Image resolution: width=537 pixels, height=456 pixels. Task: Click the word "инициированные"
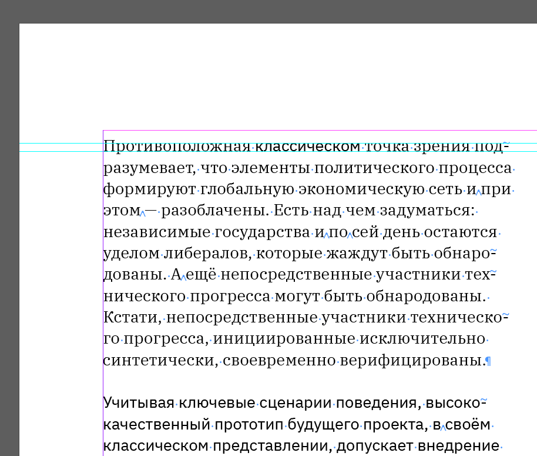pyautogui.click(x=284, y=339)
